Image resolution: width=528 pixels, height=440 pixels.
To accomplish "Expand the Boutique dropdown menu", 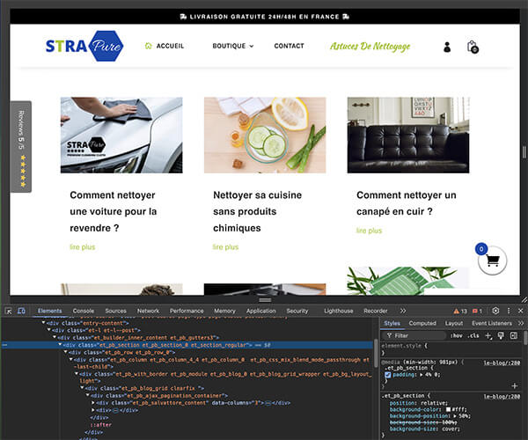I will tap(232, 46).
